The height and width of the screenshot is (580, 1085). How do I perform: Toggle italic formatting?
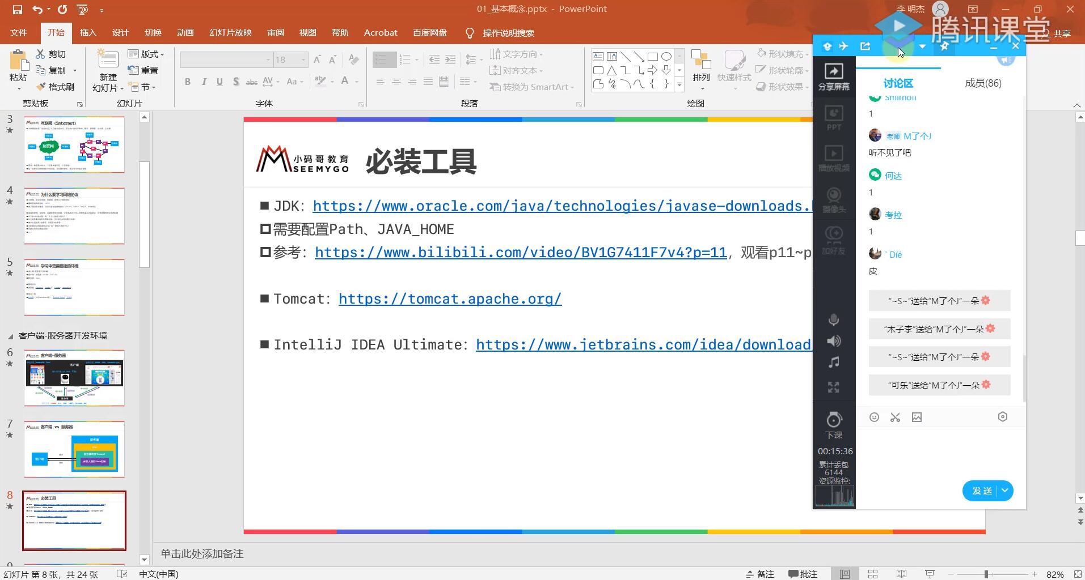click(x=204, y=82)
